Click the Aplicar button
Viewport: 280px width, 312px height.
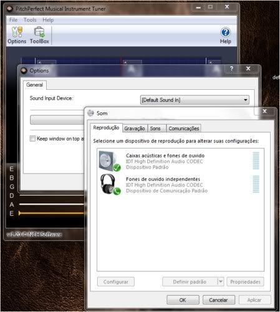click(254, 300)
